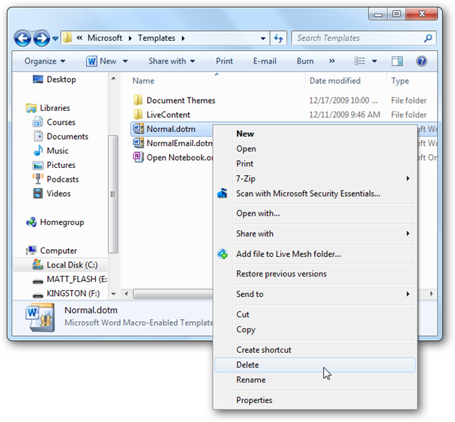Expand the 7-Zip submenu

315,179
